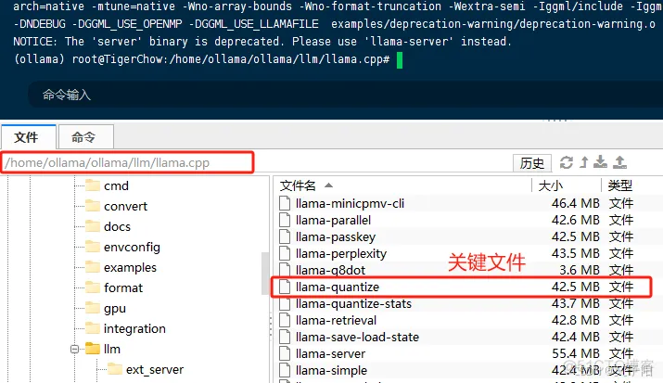Open the 历史 history button
The width and height of the screenshot is (663, 383).
(532, 163)
